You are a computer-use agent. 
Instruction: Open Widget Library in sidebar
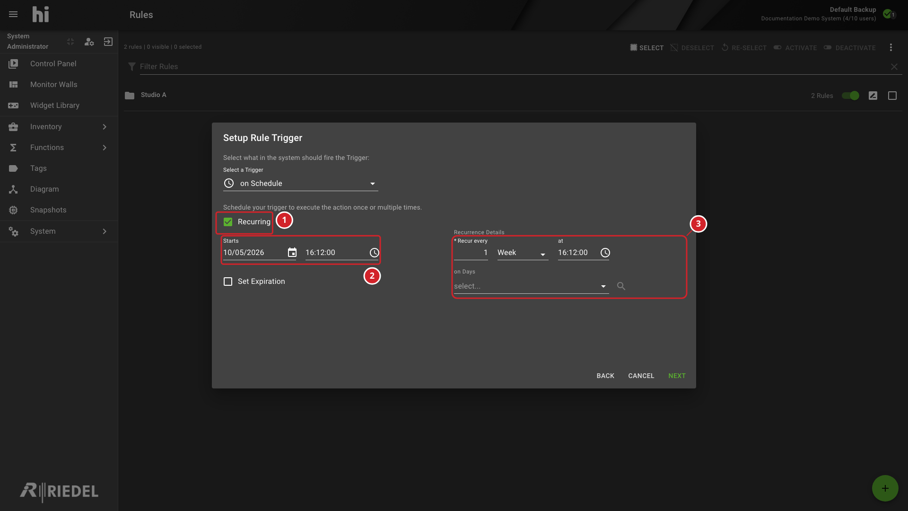(59, 106)
